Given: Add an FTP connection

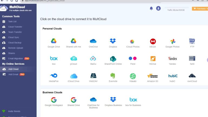Looking at the screenshot, I should tap(192, 43).
